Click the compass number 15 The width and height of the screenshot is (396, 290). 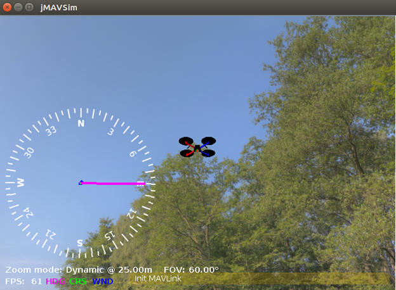(x=110, y=236)
